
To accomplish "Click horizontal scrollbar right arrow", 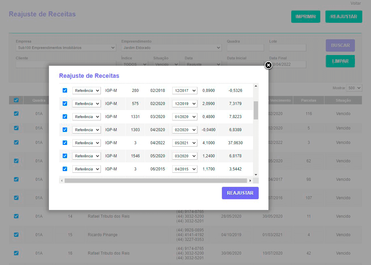I will pos(250,181).
